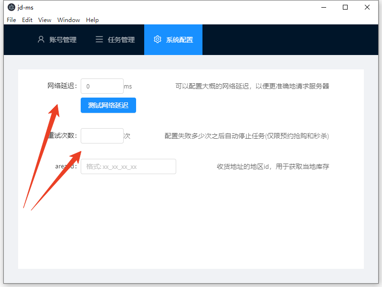This screenshot has width=382, height=287.
Task: Click the jd-ms app icon in title bar
Action: point(11,7)
